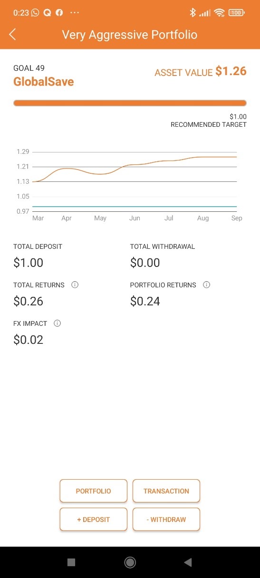Open info icon beside Portfolio Returns
The image size is (260, 578).
[x=206, y=285]
